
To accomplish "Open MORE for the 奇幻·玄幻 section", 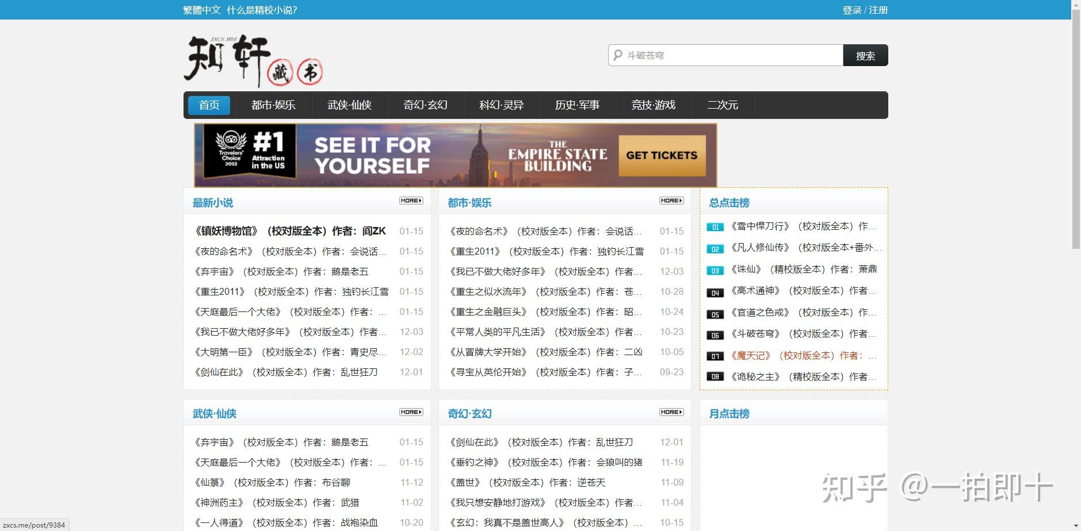I will 671,412.
